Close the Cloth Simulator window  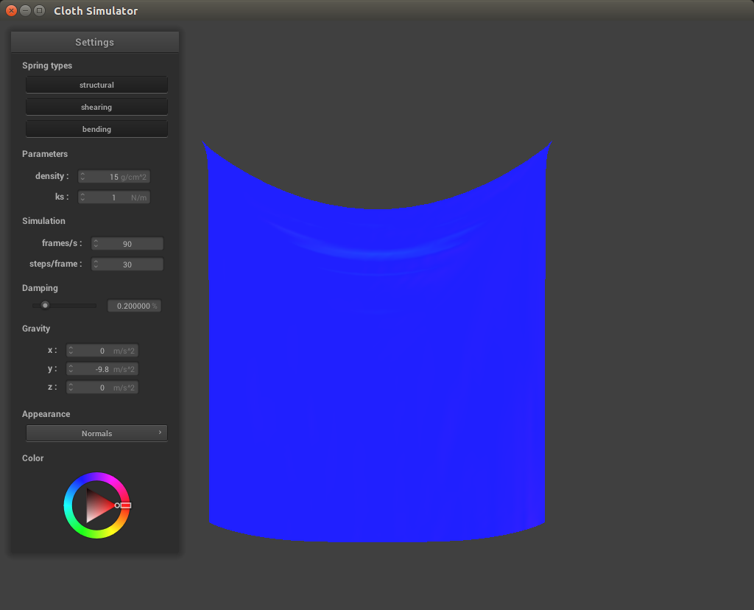(12, 10)
